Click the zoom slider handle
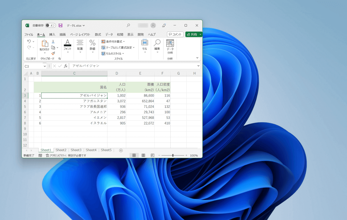The height and width of the screenshot is (220, 347). point(173,155)
